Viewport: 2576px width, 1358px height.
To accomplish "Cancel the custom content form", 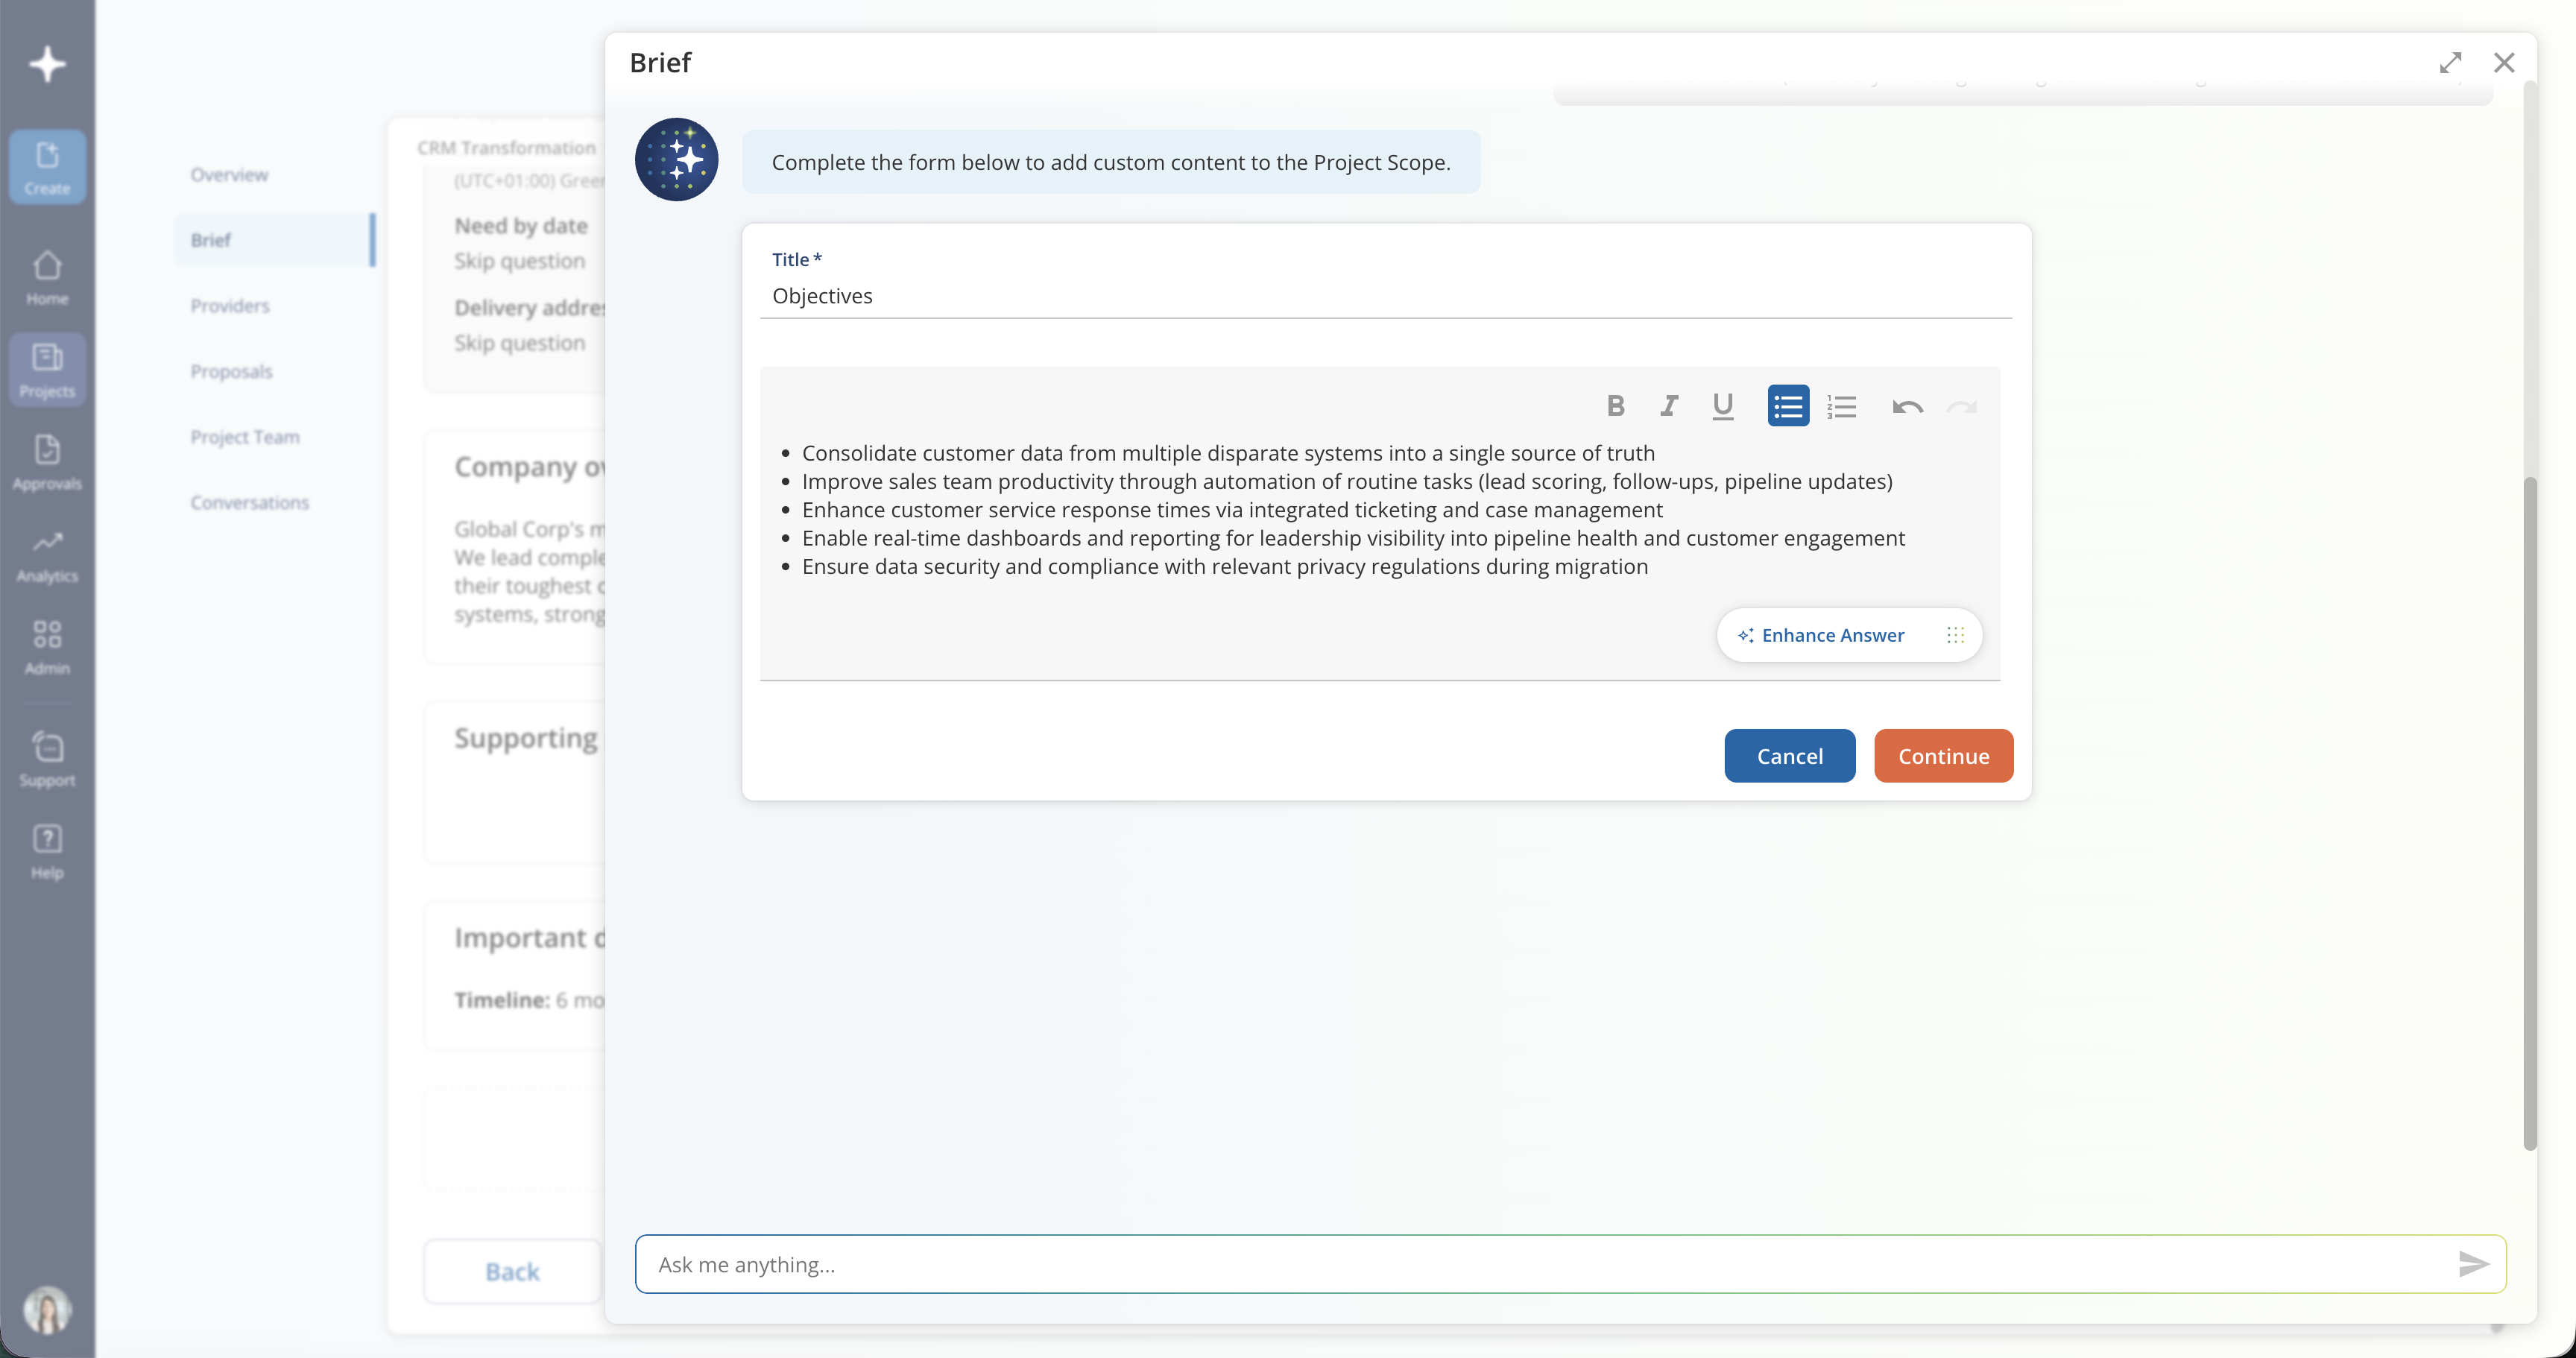I will pyautogui.click(x=1789, y=756).
